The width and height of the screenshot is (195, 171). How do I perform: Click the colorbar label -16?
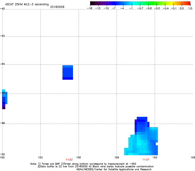(x=90, y=8)
